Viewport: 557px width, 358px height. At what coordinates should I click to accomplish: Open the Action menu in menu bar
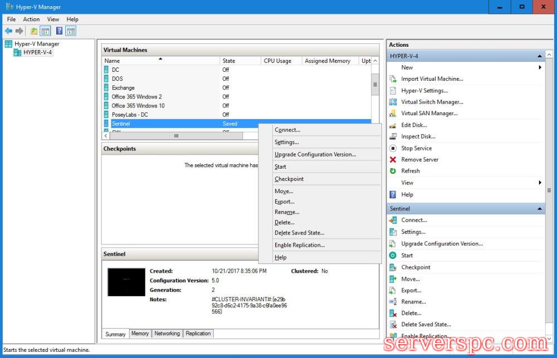click(31, 19)
